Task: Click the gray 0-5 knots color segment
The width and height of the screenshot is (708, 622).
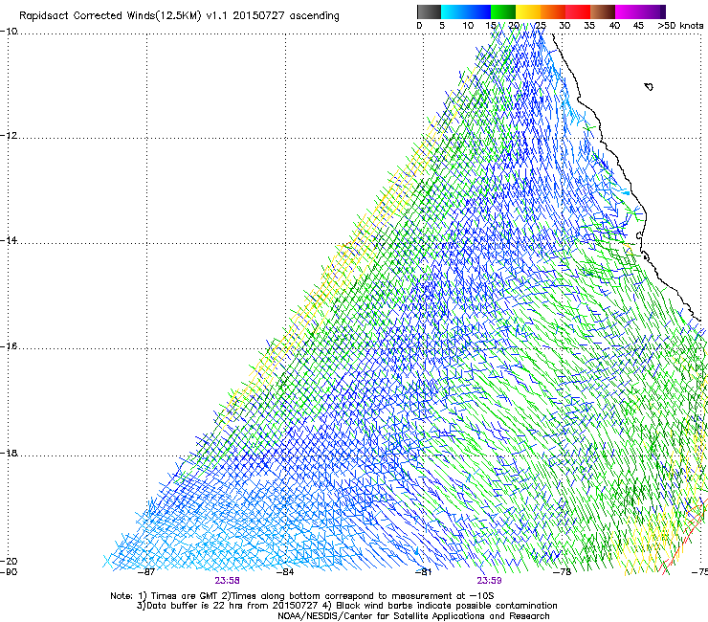Action: [429, 11]
